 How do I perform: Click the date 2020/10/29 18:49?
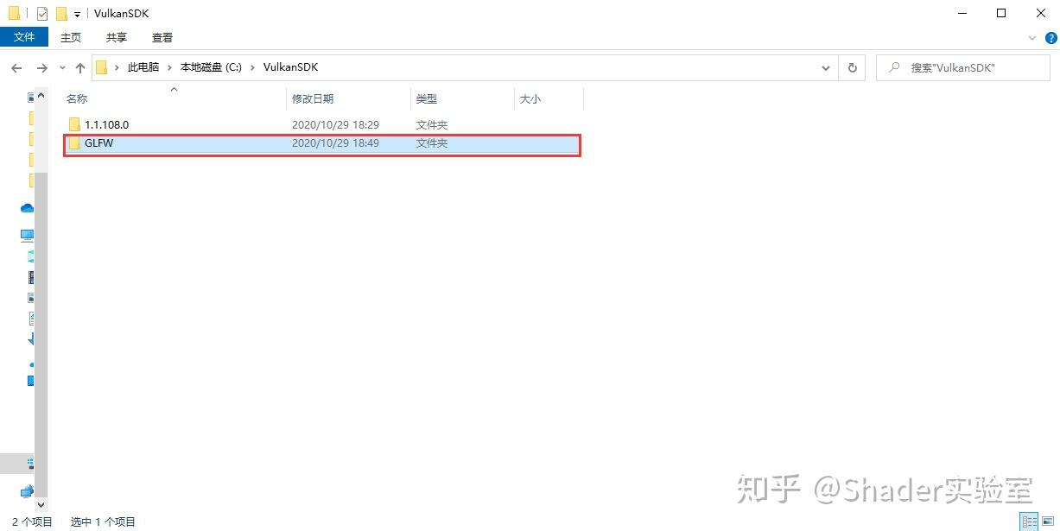coord(335,143)
